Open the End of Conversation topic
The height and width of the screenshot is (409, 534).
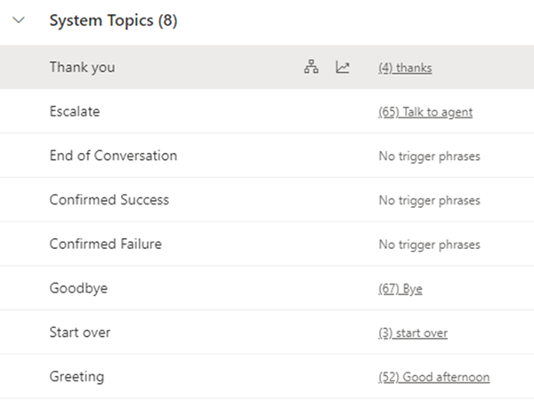tap(113, 156)
